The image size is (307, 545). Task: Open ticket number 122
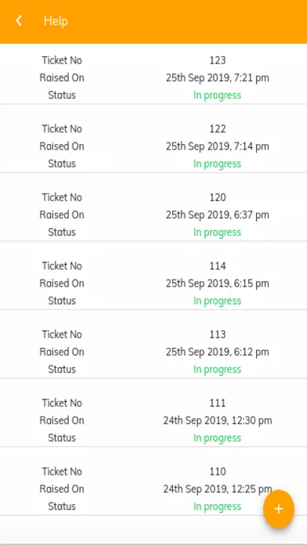153,146
